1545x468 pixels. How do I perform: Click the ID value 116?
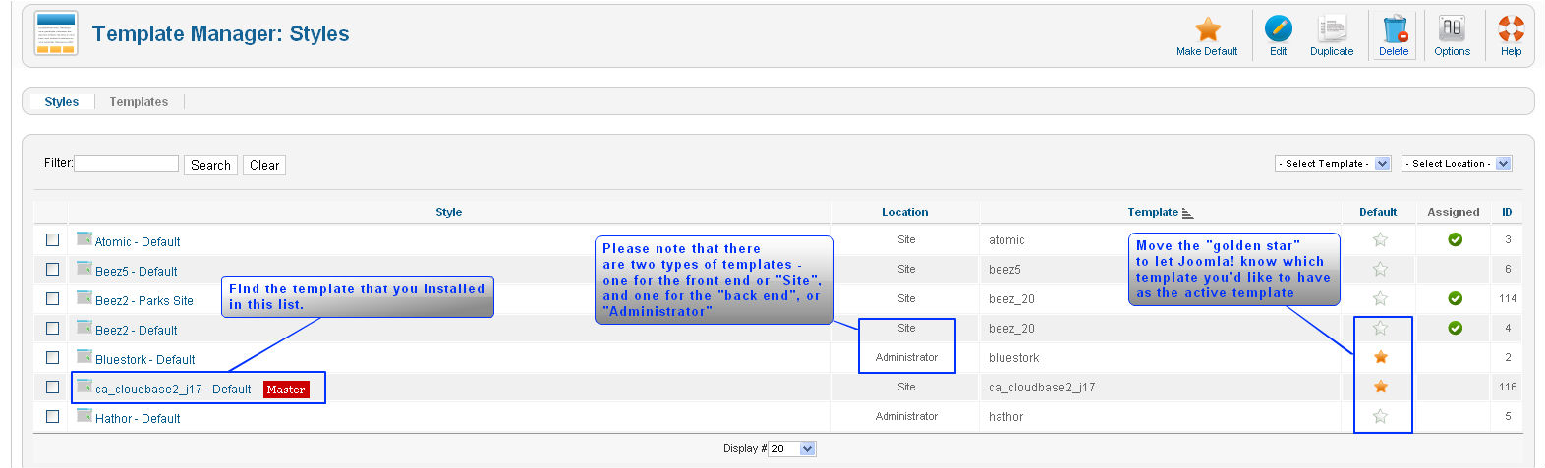(x=1508, y=387)
